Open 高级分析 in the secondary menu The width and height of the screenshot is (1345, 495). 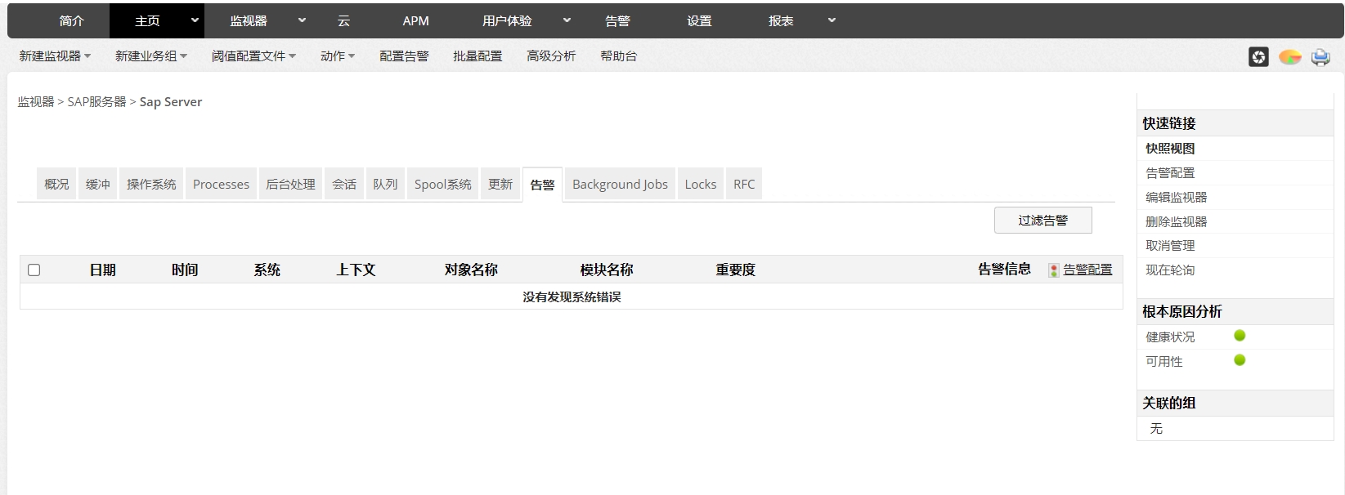coord(551,56)
